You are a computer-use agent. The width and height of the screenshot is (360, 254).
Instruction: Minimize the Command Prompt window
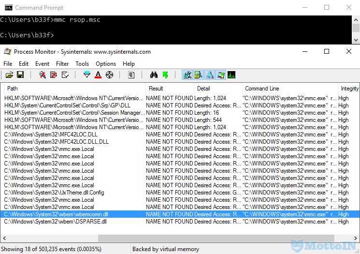coord(304,8)
